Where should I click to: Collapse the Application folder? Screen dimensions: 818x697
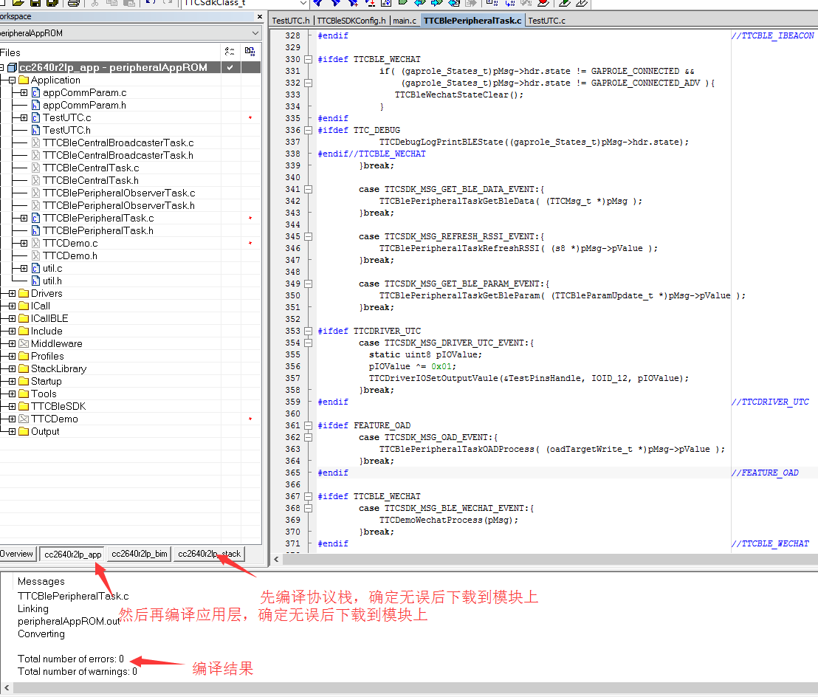pyautogui.click(x=12, y=80)
